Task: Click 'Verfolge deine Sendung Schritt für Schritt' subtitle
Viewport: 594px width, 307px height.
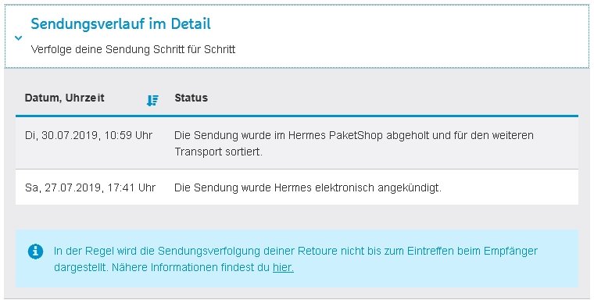Action: [133, 49]
